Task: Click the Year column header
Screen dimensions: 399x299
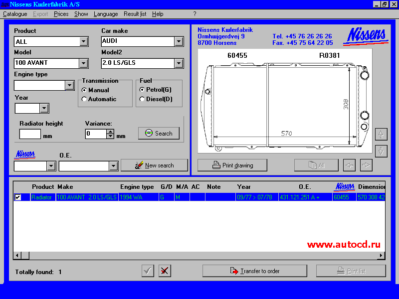Action: 244,187
